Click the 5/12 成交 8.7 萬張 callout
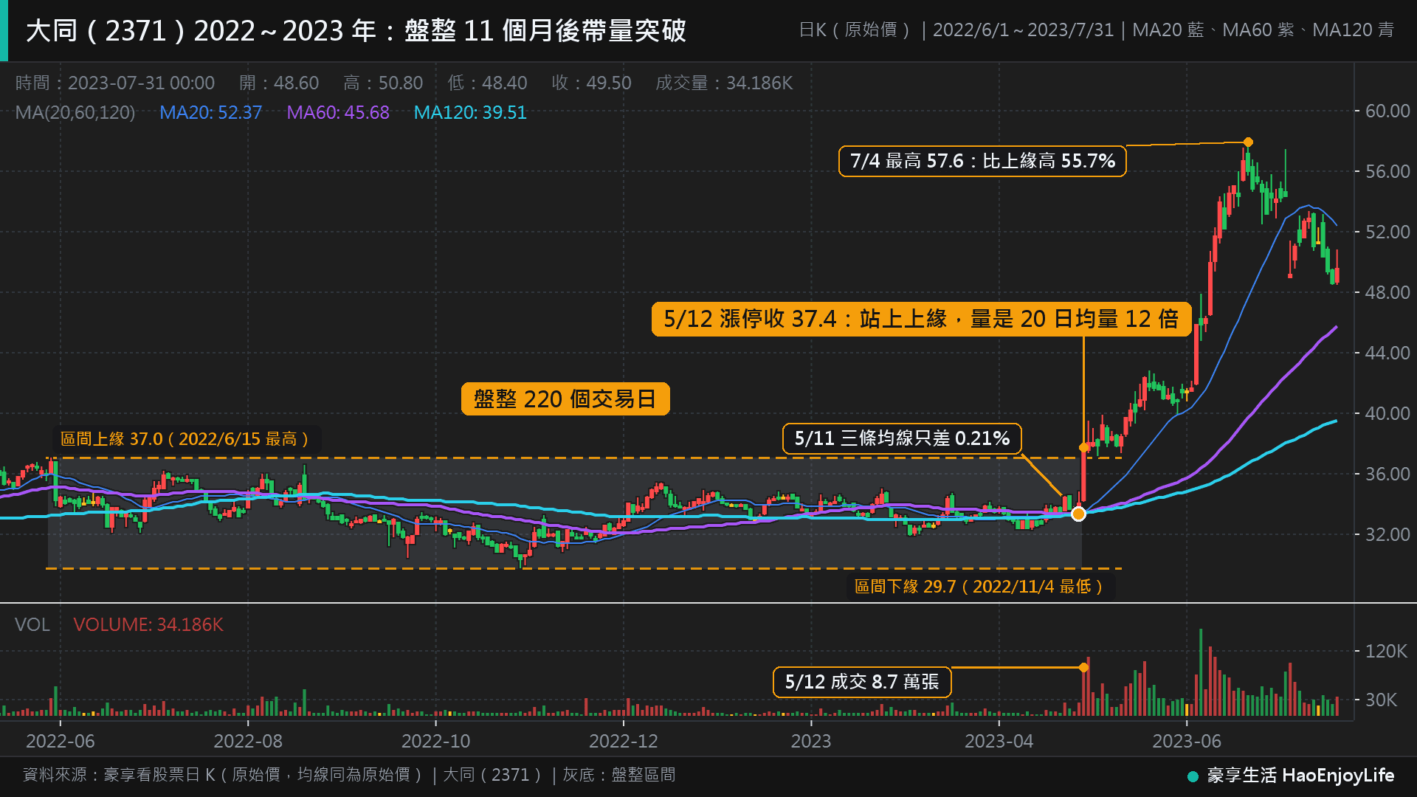 pos(862,682)
